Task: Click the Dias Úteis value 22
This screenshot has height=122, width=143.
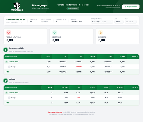Action: [31, 22]
